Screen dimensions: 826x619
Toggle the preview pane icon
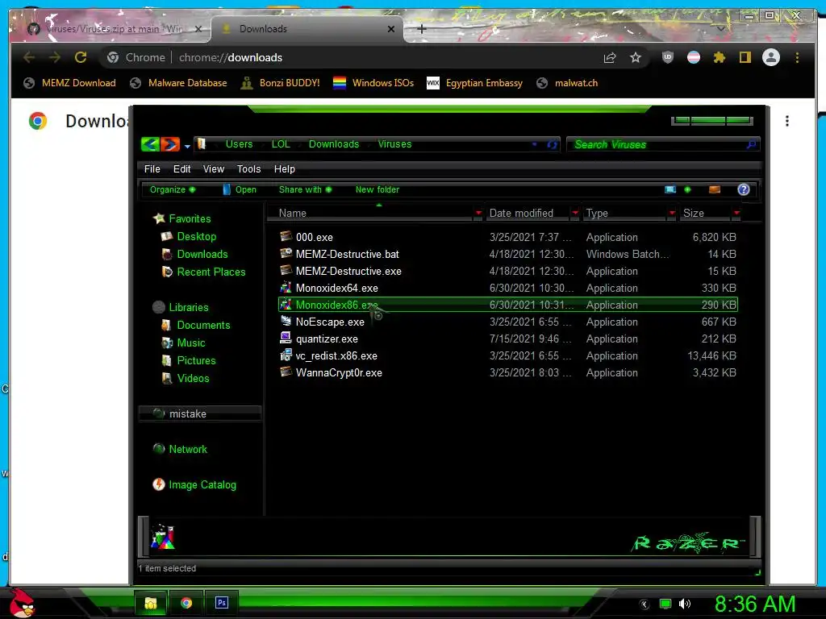point(715,189)
